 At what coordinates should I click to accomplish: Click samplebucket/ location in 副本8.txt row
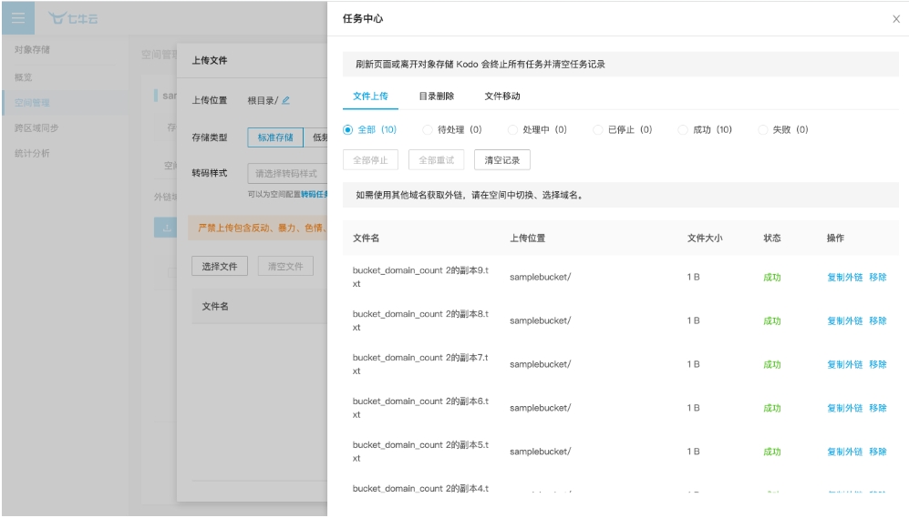pos(540,320)
